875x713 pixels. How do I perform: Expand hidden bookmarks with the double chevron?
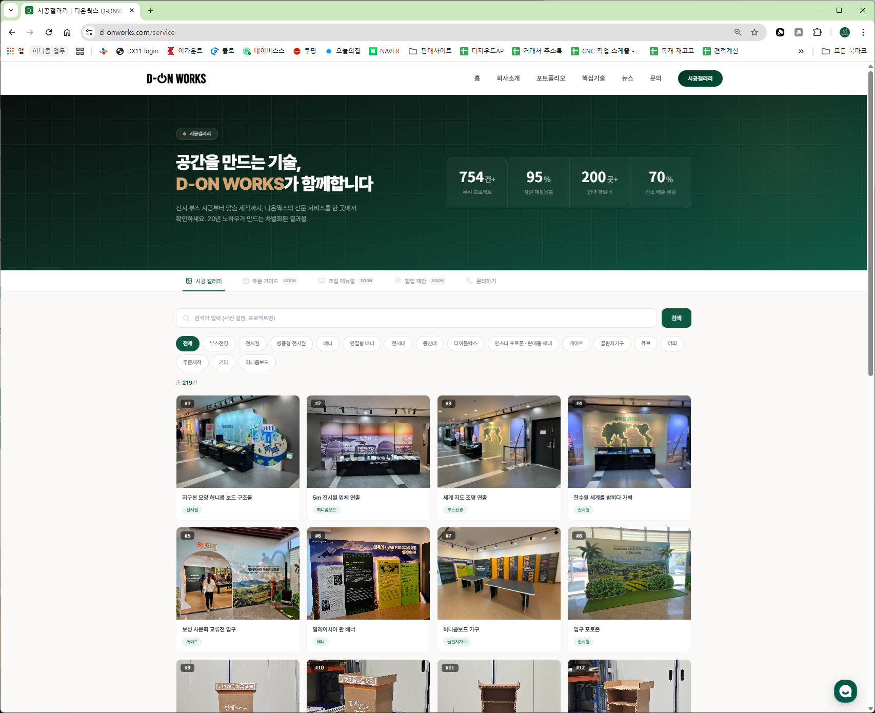[x=801, y=51]
